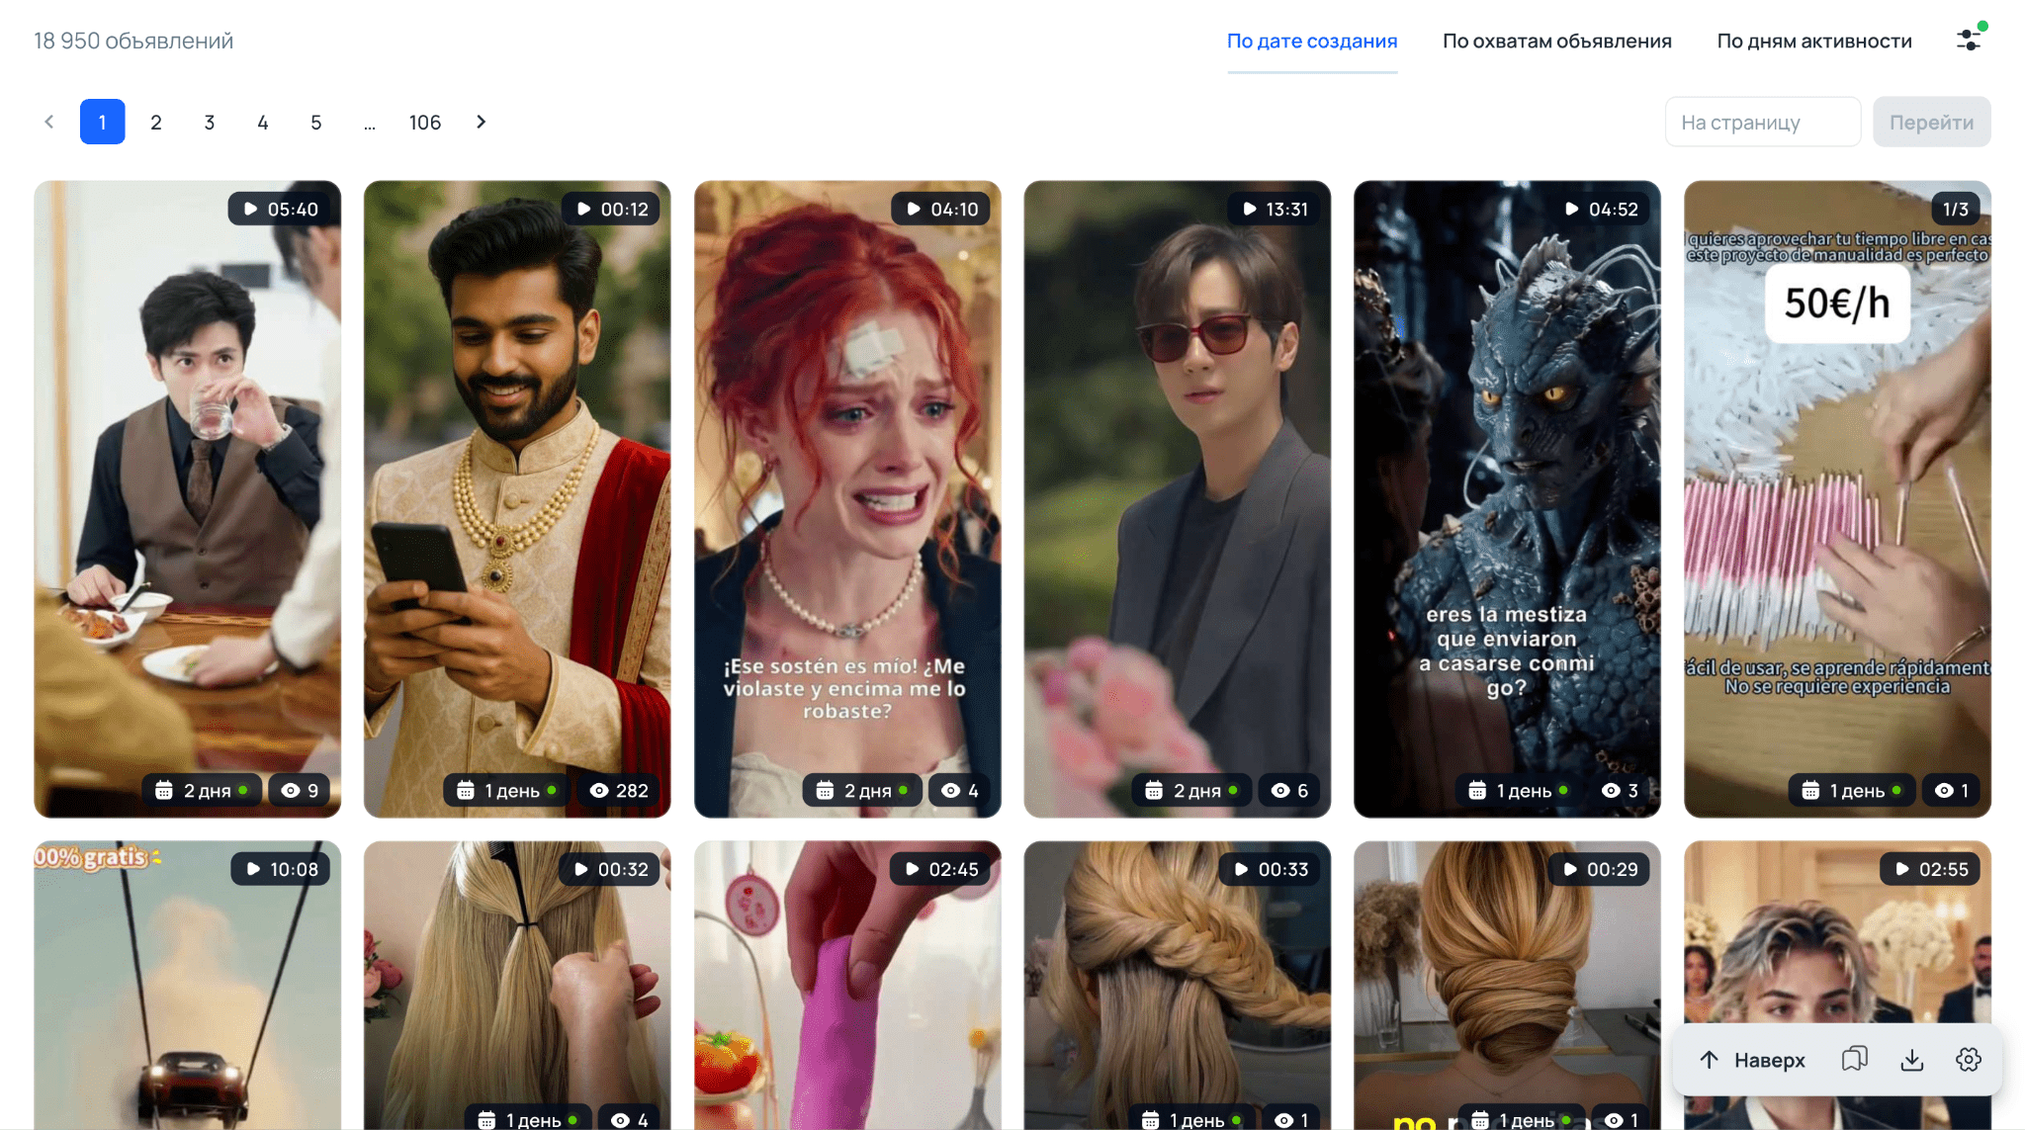2025x1130 pixels.
Task: Click the 02:55 duration play badge
Action: point(1930,869)
